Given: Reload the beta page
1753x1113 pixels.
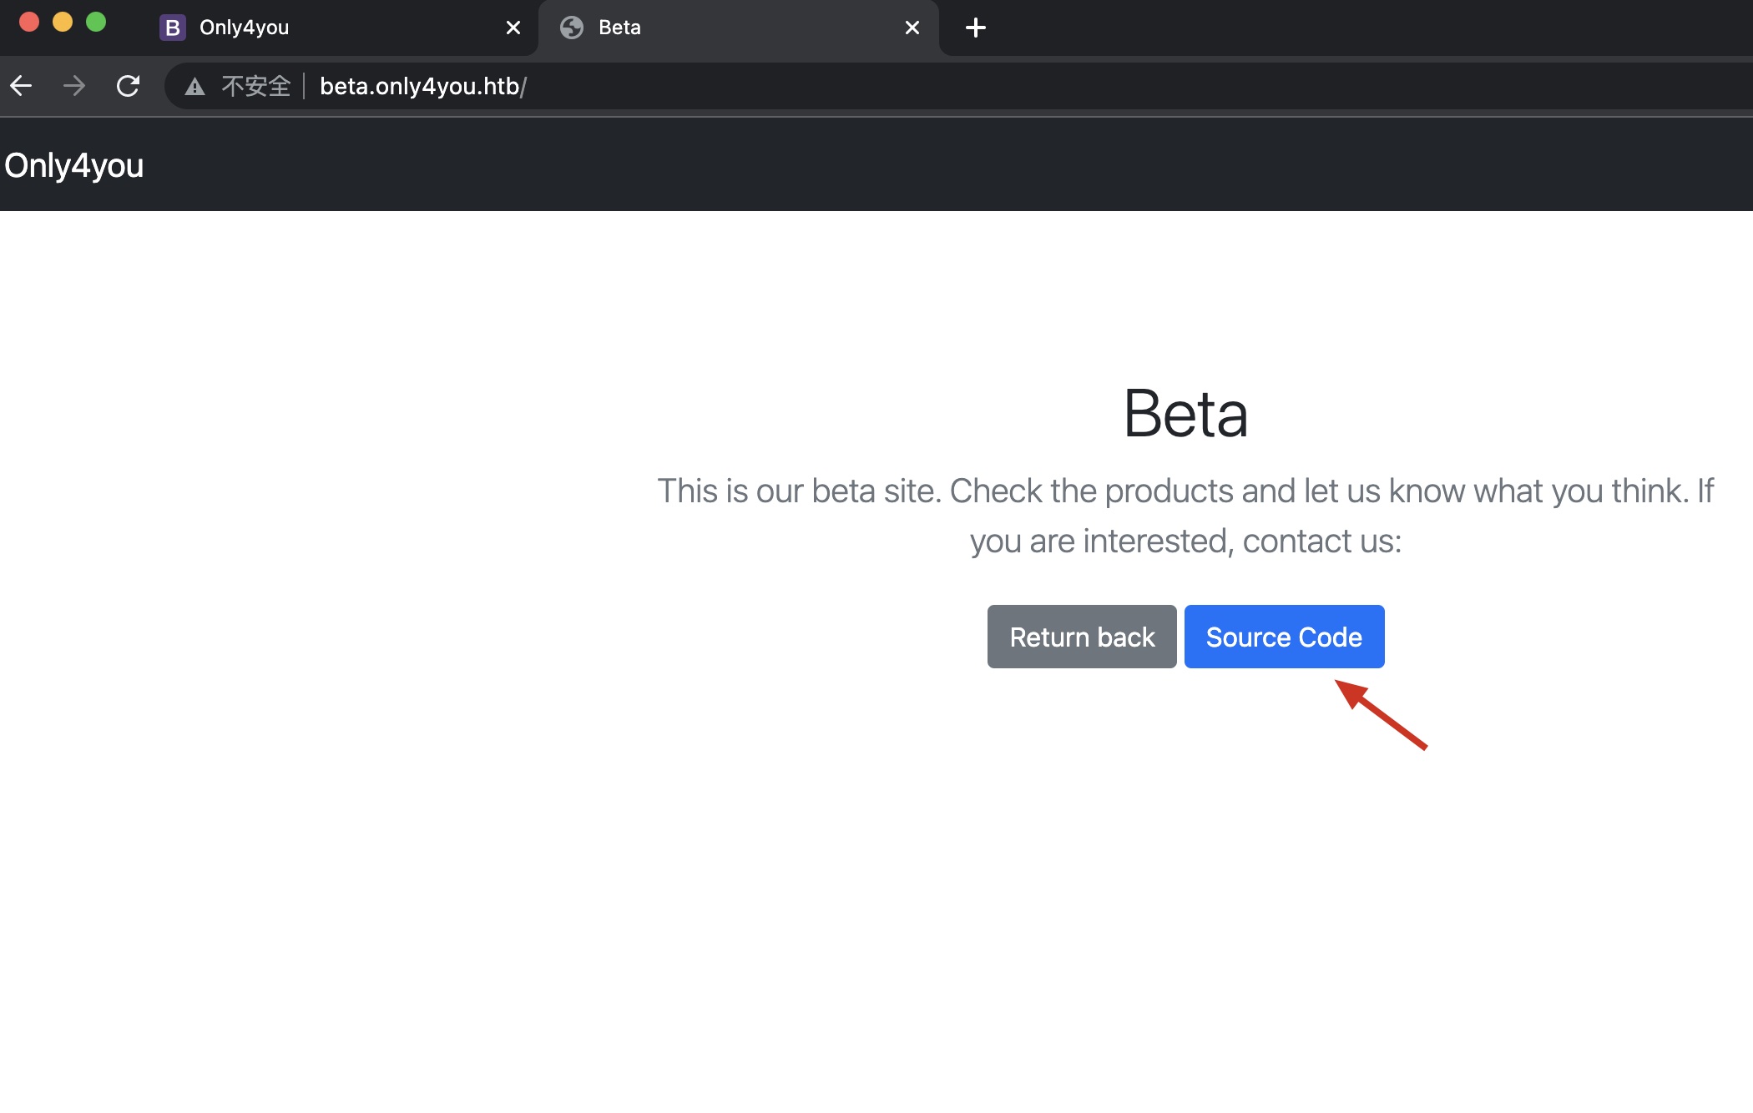Looking at the screenshot, I should click(128, 85).
